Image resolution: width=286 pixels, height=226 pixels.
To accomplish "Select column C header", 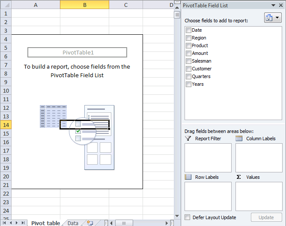I will tap(126, 5).
